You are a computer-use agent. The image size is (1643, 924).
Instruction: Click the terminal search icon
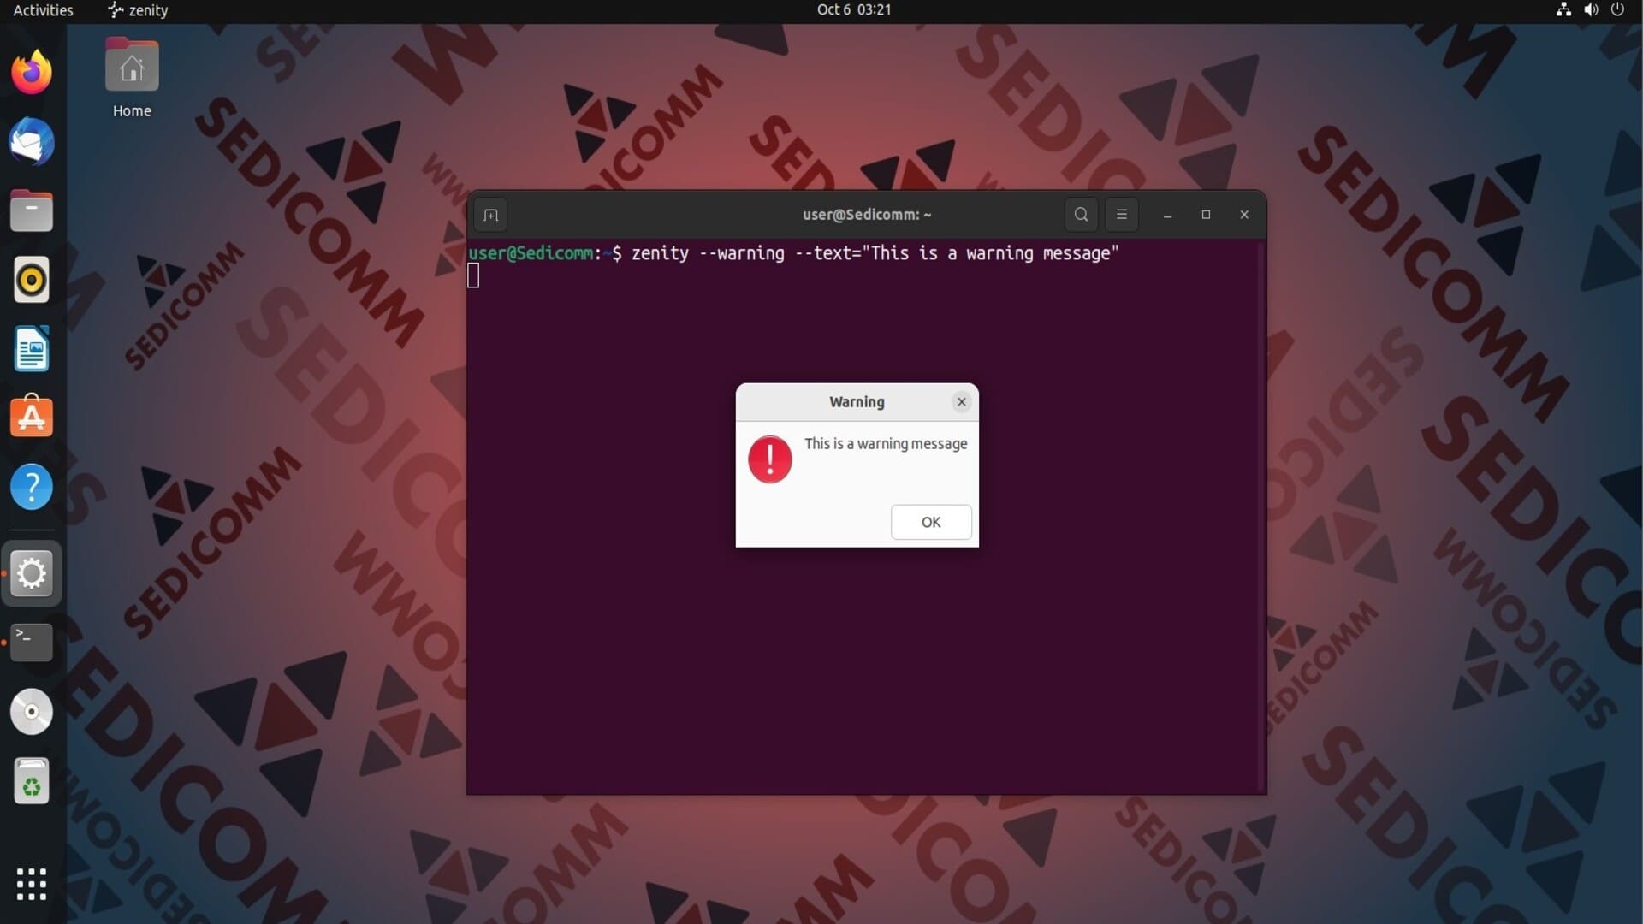pyautogui.click(x=1081, y=215)
